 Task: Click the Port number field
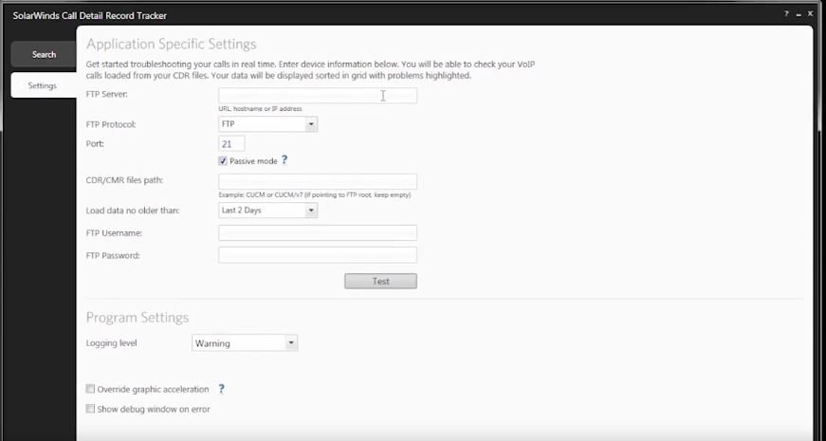click(x=231, y=144)
